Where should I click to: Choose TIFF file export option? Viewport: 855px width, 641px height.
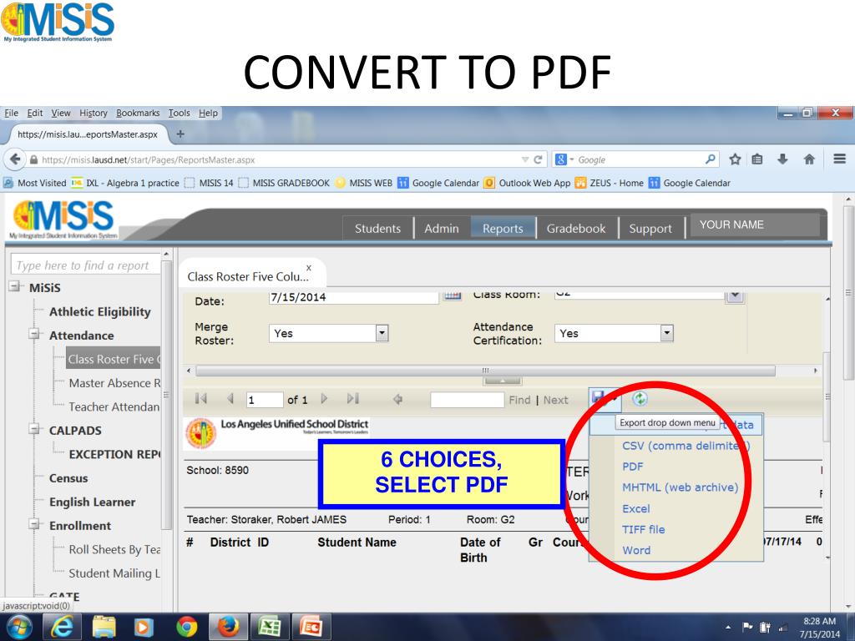(x=644, y=529)
